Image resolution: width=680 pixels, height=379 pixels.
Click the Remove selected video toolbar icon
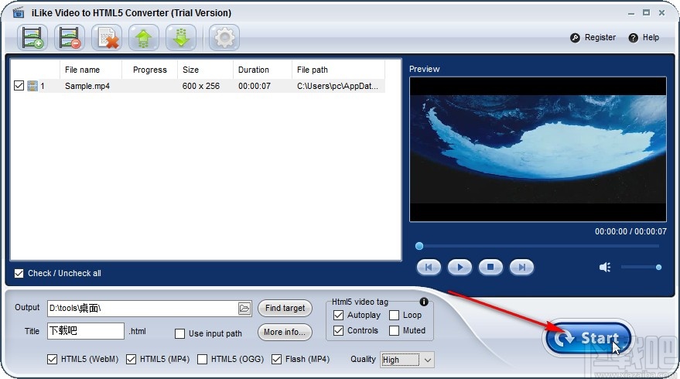(x=70, y=38)
